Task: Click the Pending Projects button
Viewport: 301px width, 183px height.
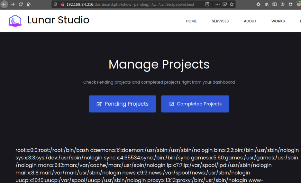Action: [x=123, y=104]
